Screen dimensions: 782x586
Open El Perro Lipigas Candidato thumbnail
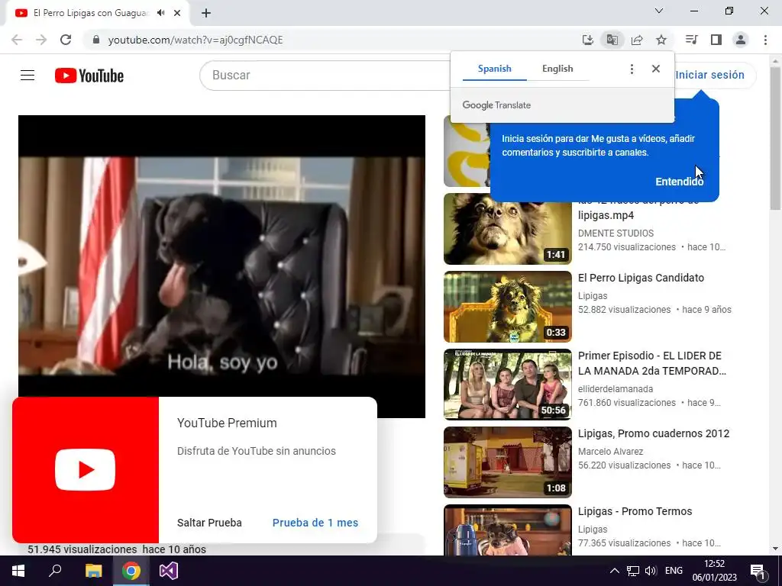click(508, 307)
